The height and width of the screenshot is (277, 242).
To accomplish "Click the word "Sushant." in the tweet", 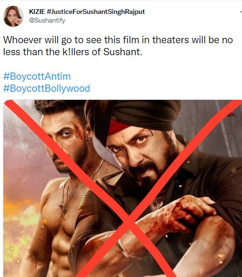I will click(123, 52).
